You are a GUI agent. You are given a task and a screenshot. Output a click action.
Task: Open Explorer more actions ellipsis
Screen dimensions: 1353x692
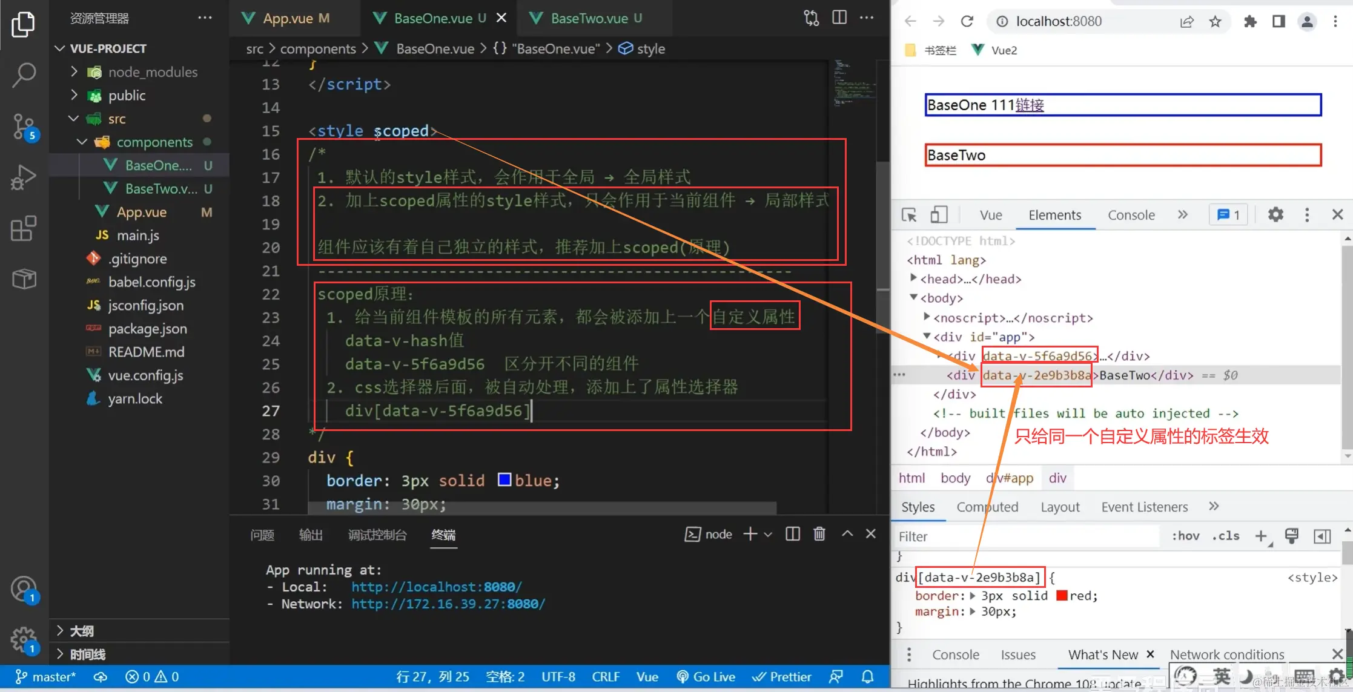(x=205, y=18)
